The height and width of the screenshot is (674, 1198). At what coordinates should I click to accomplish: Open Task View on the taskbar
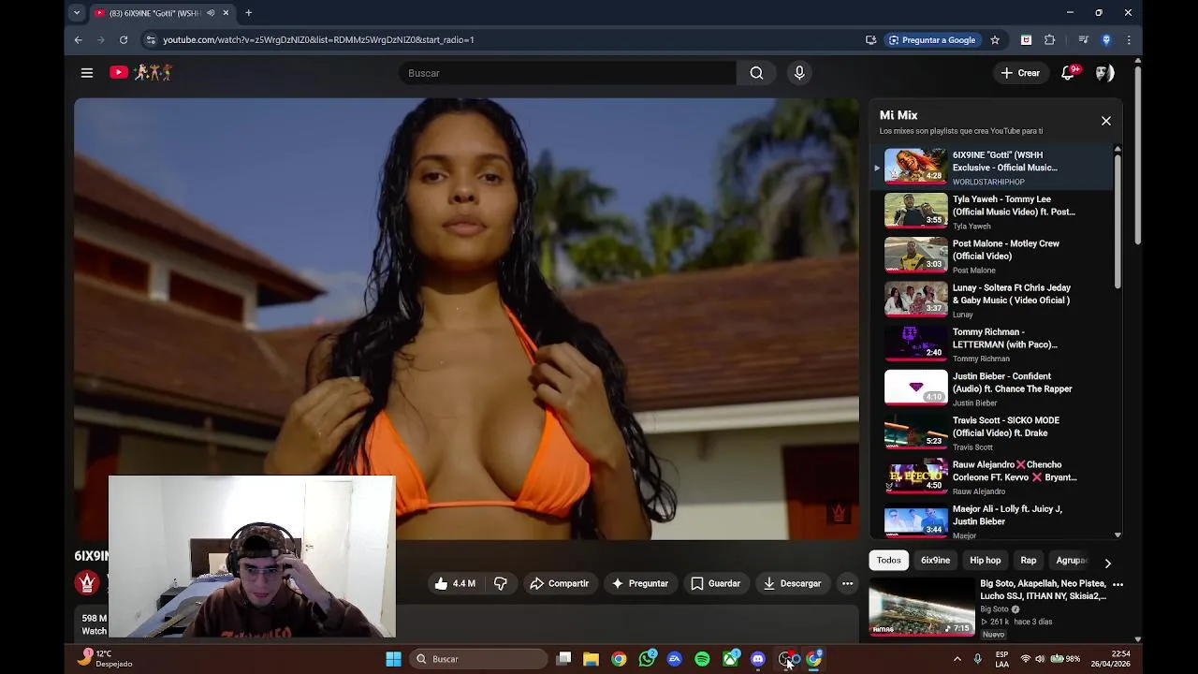click(563, 659)
